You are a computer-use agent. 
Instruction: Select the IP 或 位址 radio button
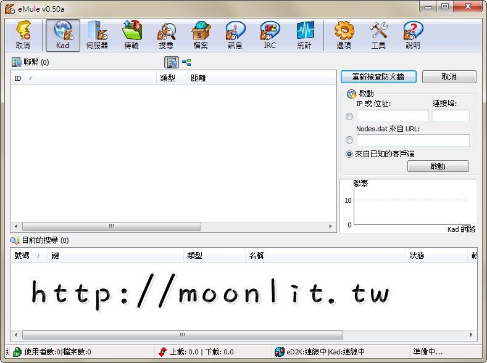(x=349, y=116)
